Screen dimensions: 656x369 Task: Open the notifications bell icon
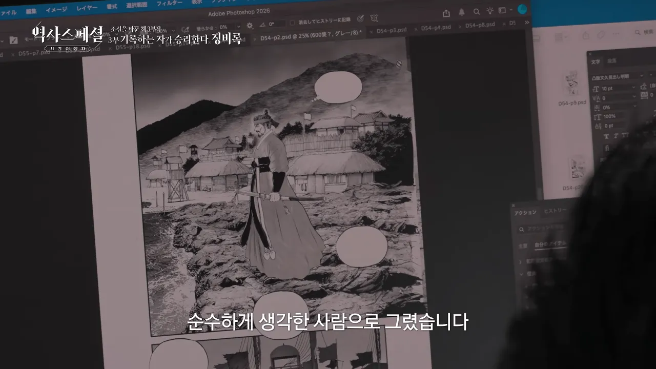pos(461,12)
